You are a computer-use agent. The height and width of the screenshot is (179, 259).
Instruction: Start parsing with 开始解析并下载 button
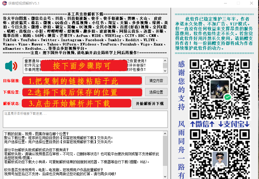pos(149,104)
